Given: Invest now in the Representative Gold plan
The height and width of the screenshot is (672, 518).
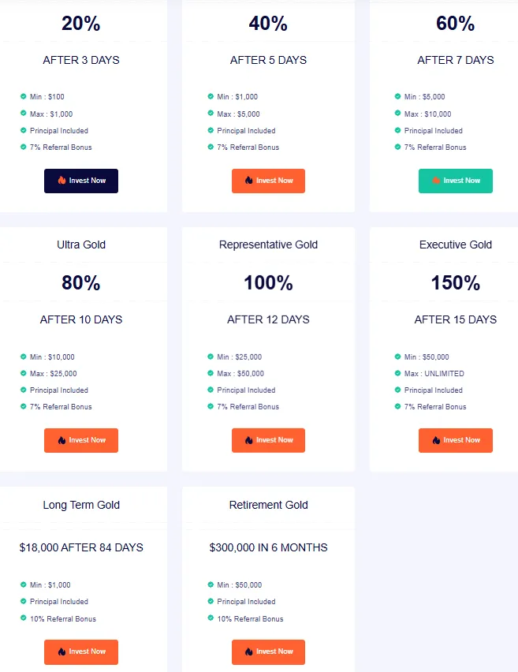Looking at the screenshot, I should [268, 440].
